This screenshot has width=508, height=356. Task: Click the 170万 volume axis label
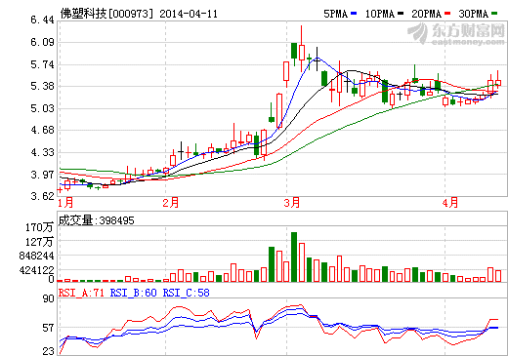[x=39, y=227]
